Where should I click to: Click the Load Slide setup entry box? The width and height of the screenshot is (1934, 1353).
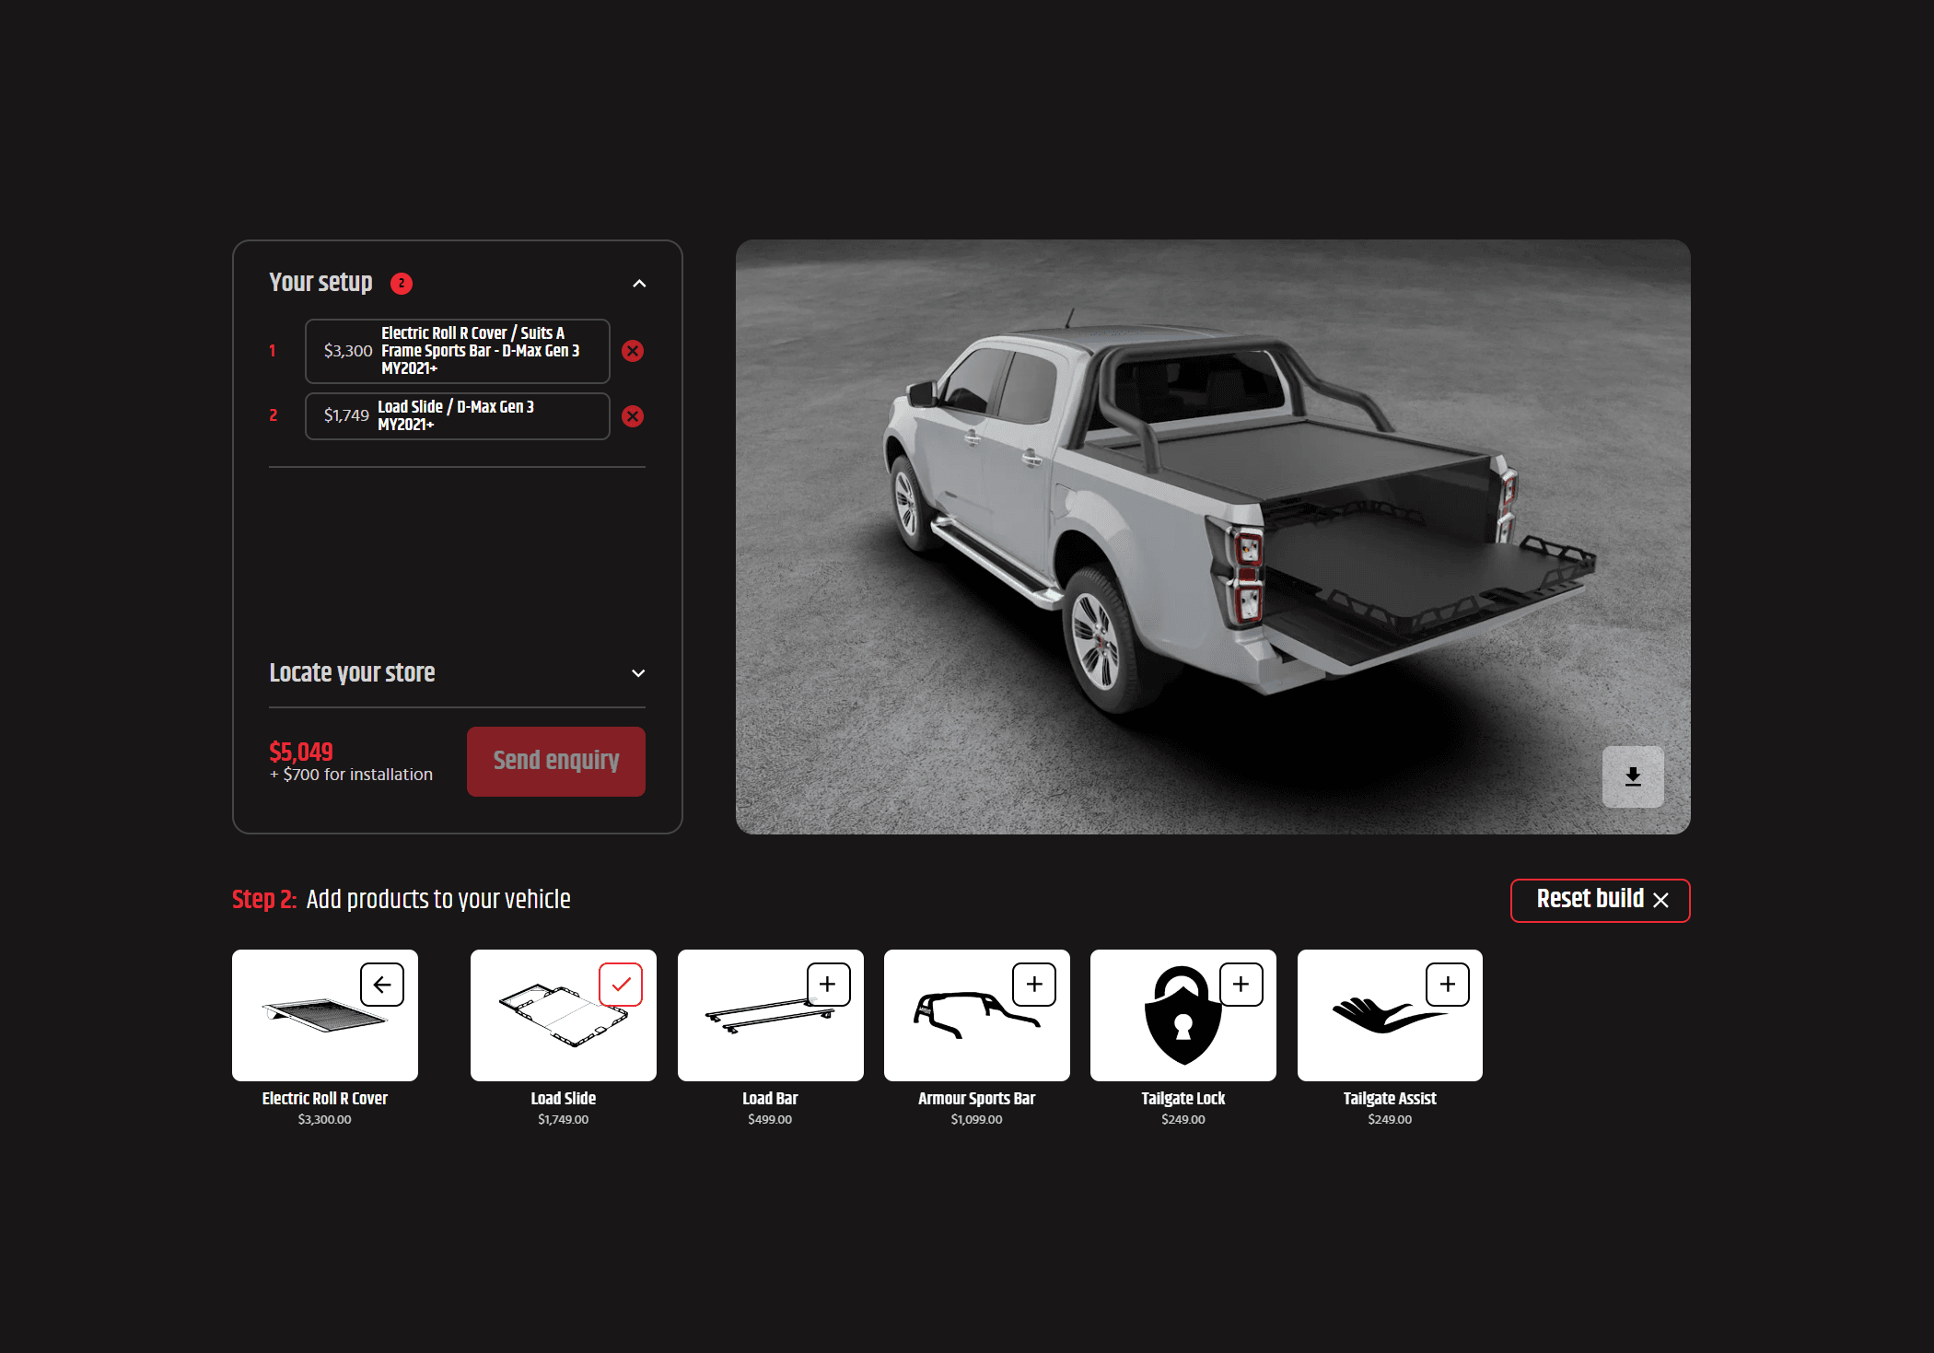[x=457, y=416]
